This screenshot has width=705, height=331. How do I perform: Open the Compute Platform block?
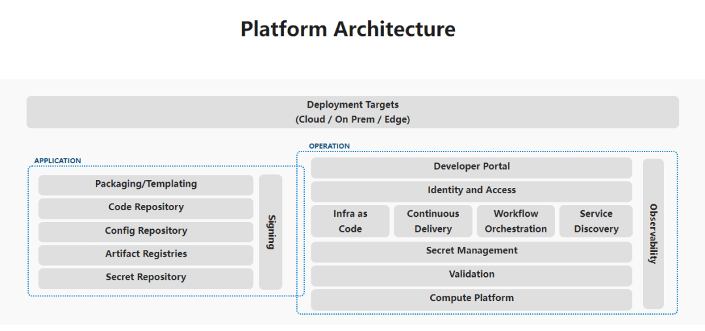[x=471, y=300]
